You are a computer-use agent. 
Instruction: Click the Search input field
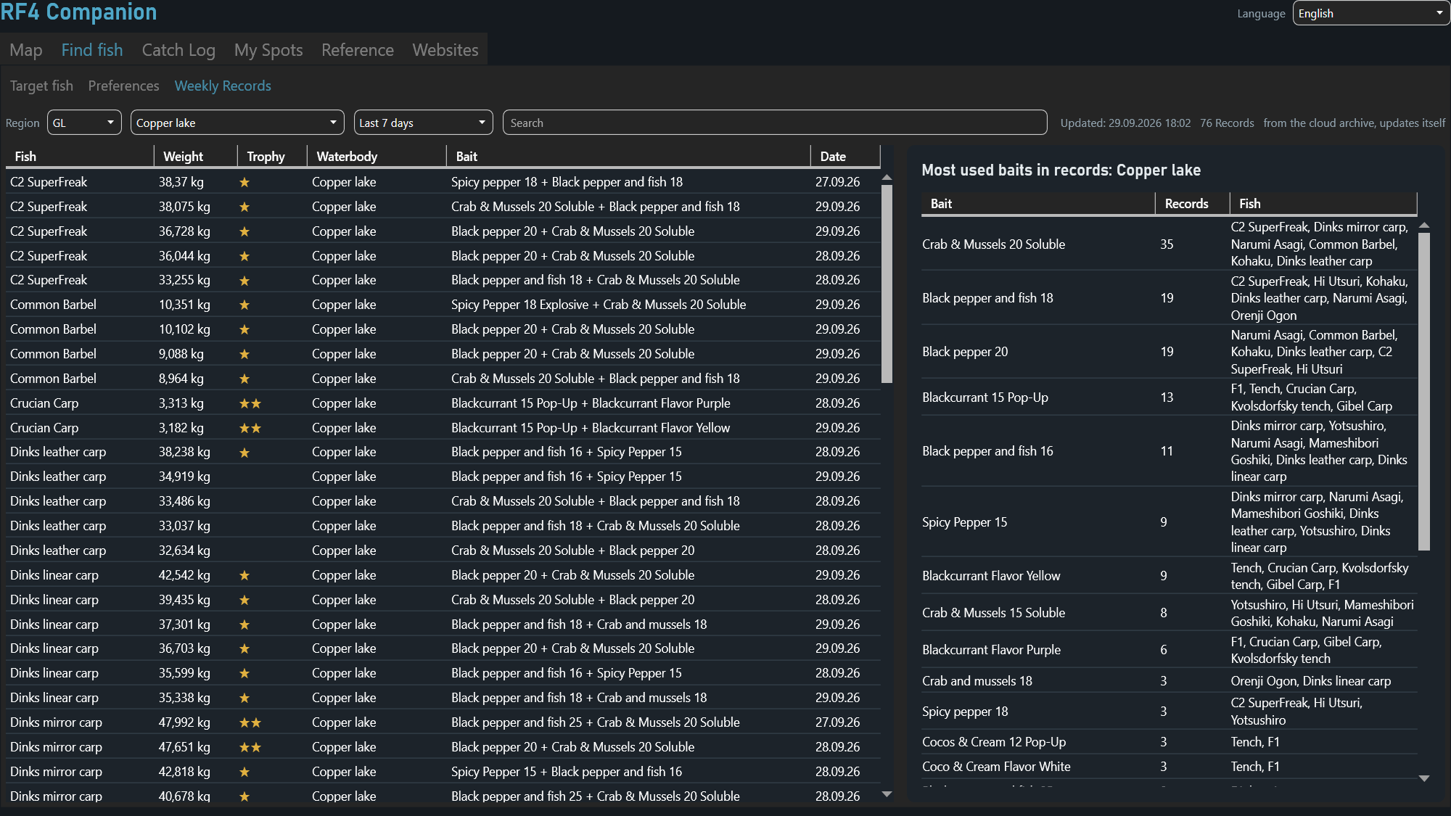click(x=775, y=123)
